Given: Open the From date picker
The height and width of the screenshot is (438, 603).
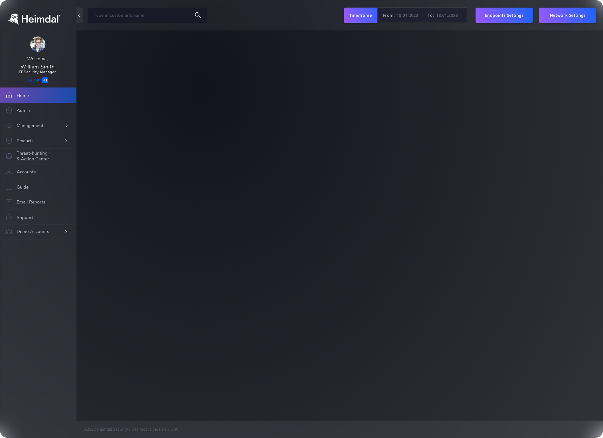Looking at the screenshot, I should (400, 15).
